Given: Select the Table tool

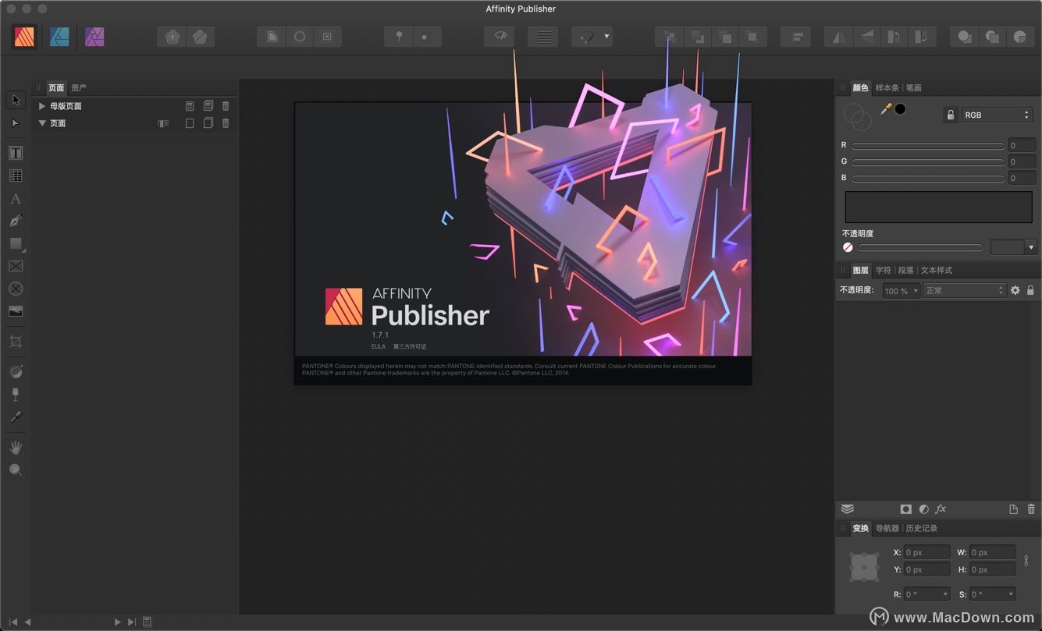Looking at the screenshot, I should tap(16, 175).
